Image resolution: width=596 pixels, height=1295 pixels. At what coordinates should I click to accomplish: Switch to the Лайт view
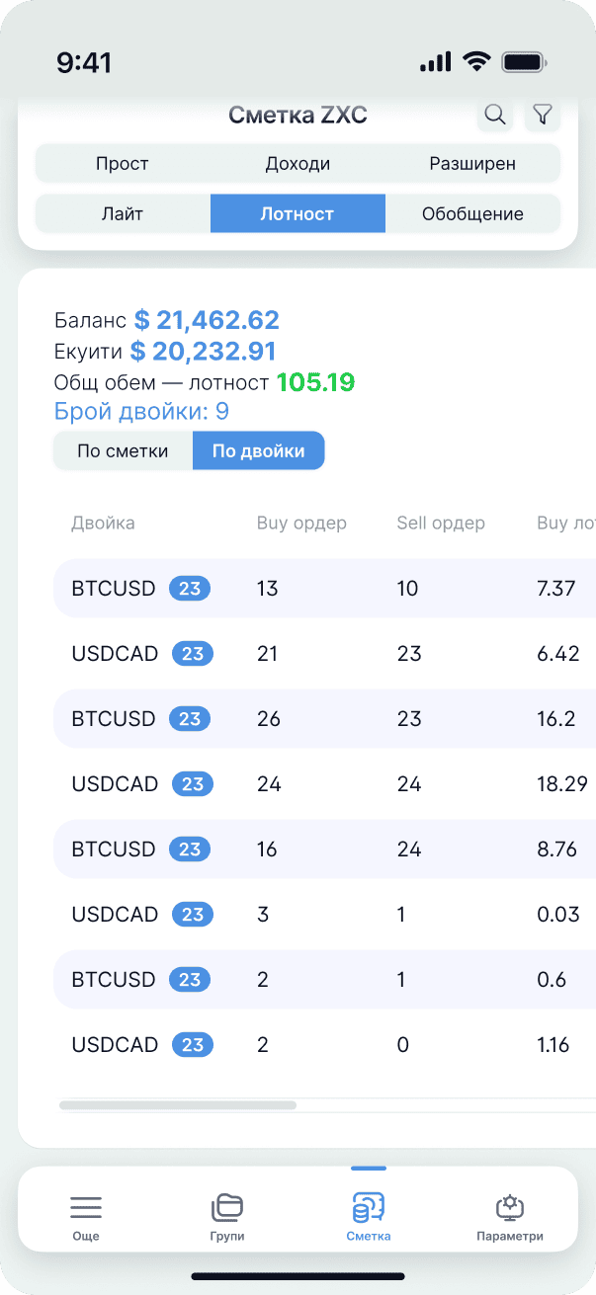pos(124,213)
